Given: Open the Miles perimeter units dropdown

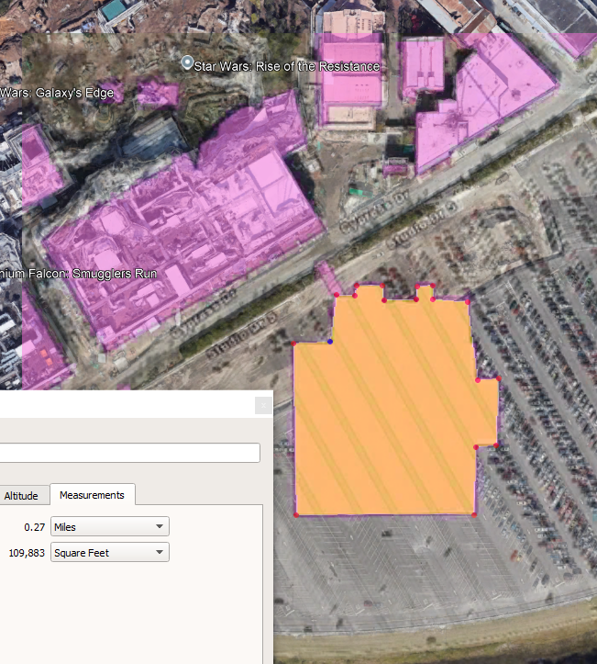Looking at the screenshot, I should coord(109,526).
